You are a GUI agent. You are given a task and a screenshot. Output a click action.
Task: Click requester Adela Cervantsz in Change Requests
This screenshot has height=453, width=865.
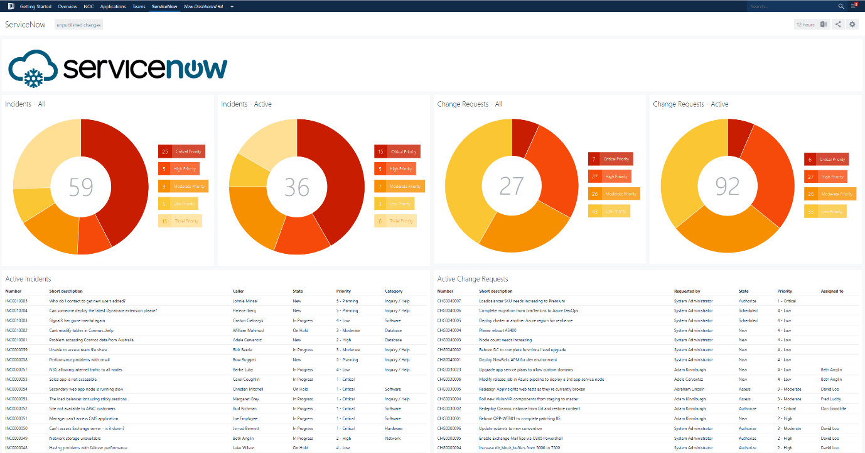[690, 379]
